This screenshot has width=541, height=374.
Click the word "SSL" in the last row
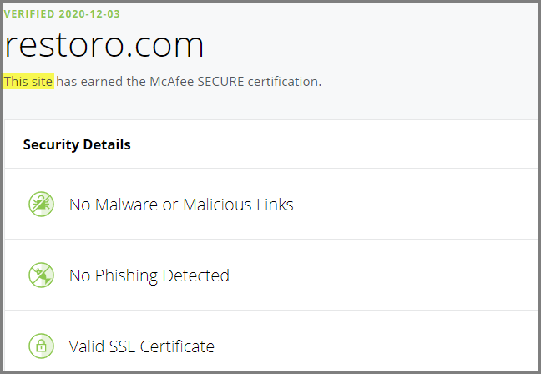[x=122, y=346]
